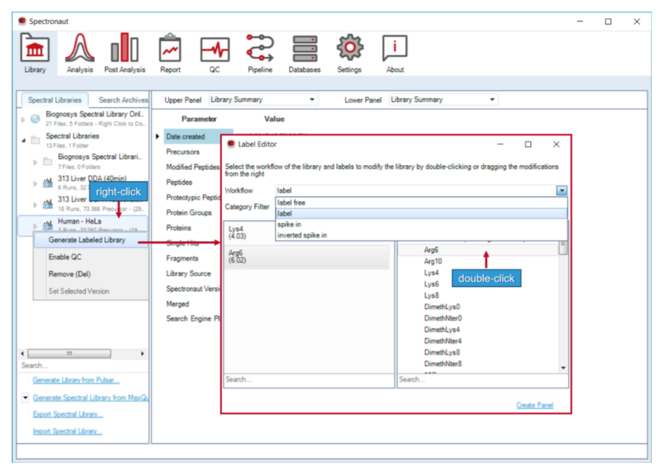
Task: Click the Label Editor window logo icon
Action: [231, 144]
